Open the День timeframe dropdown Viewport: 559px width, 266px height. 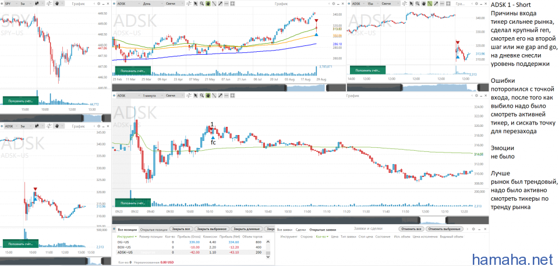click(x=153, y=3)
